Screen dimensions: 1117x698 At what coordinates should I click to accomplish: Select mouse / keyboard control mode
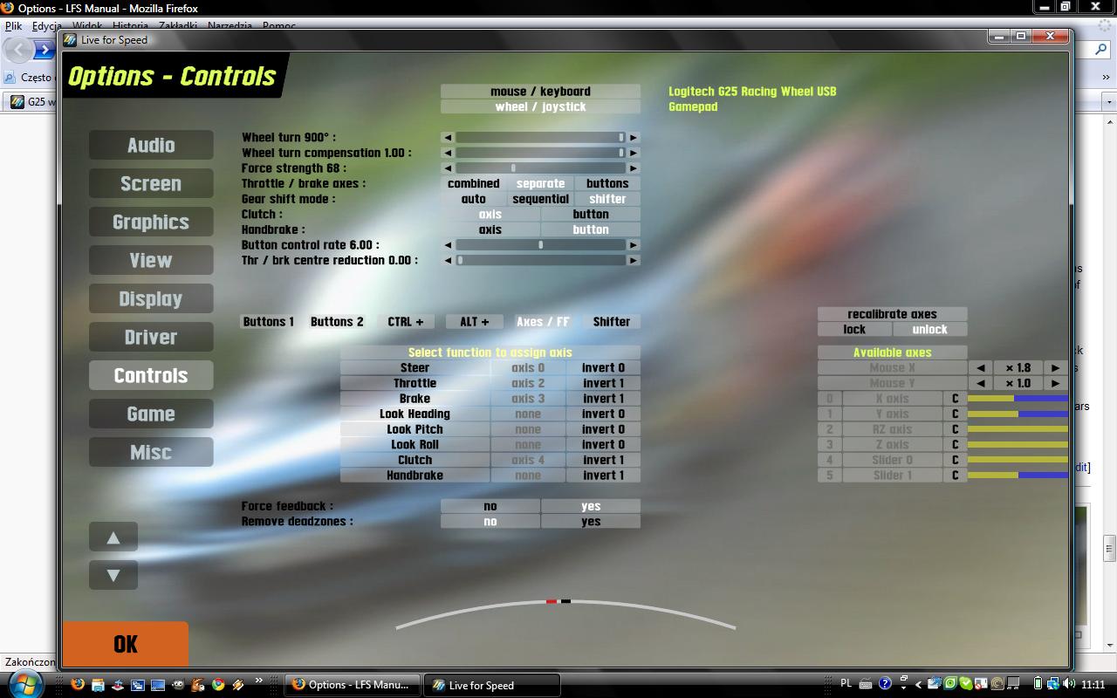tap(540, 92)
